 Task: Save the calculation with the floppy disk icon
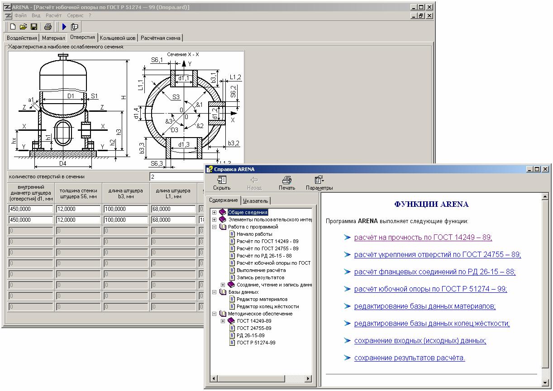[34, 27]
